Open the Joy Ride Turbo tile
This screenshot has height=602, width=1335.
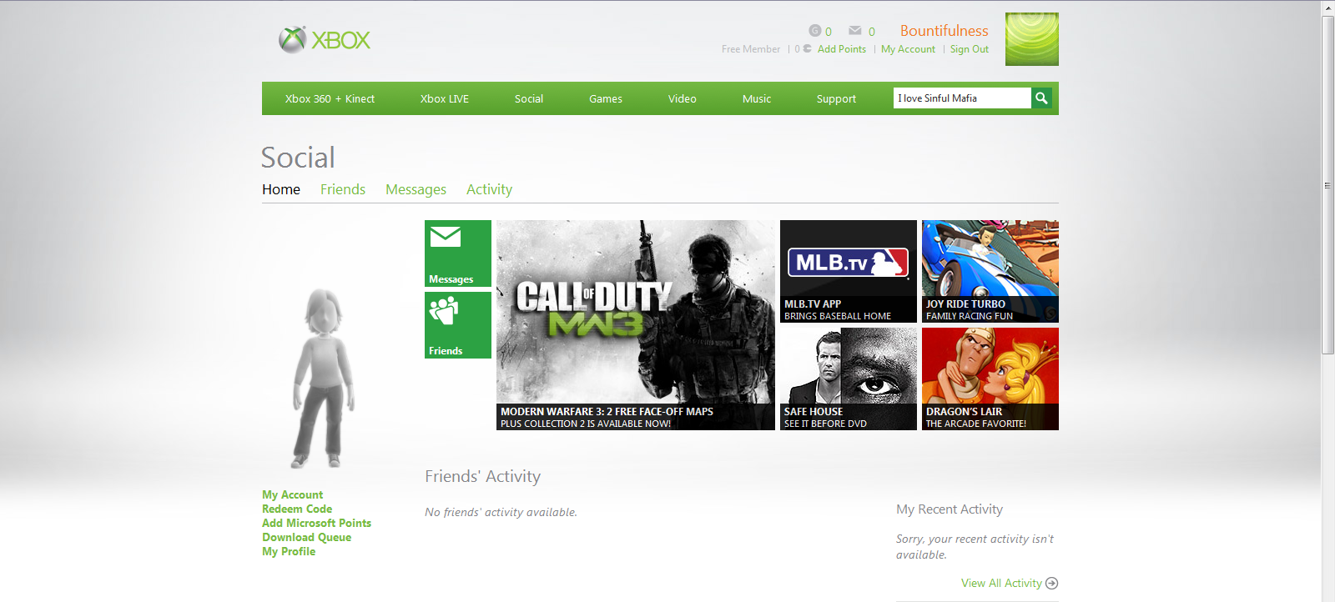[990, 271]
